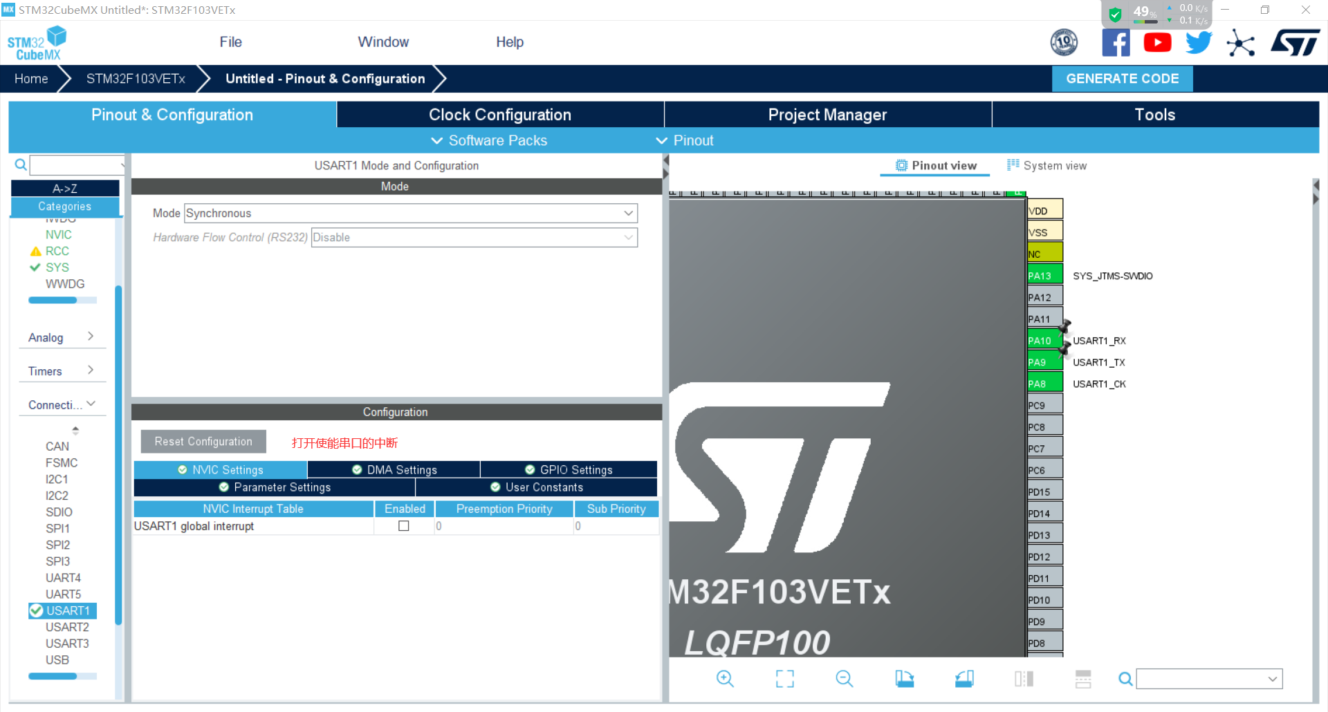Open the User Constants tab
This screenshot has height=712, width=1328.
(x=537, y=487)
